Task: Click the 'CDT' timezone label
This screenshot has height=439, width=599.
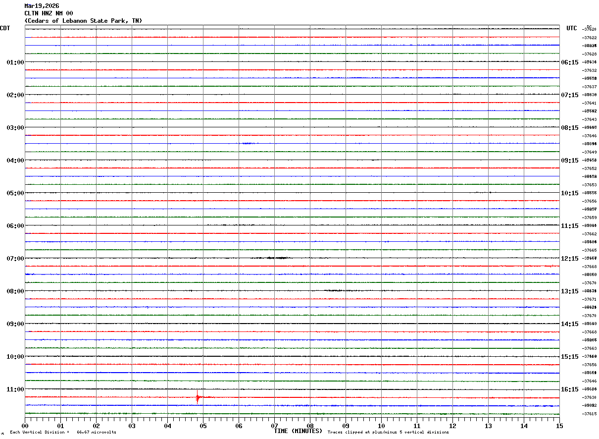Action: (x=5, y=28)
